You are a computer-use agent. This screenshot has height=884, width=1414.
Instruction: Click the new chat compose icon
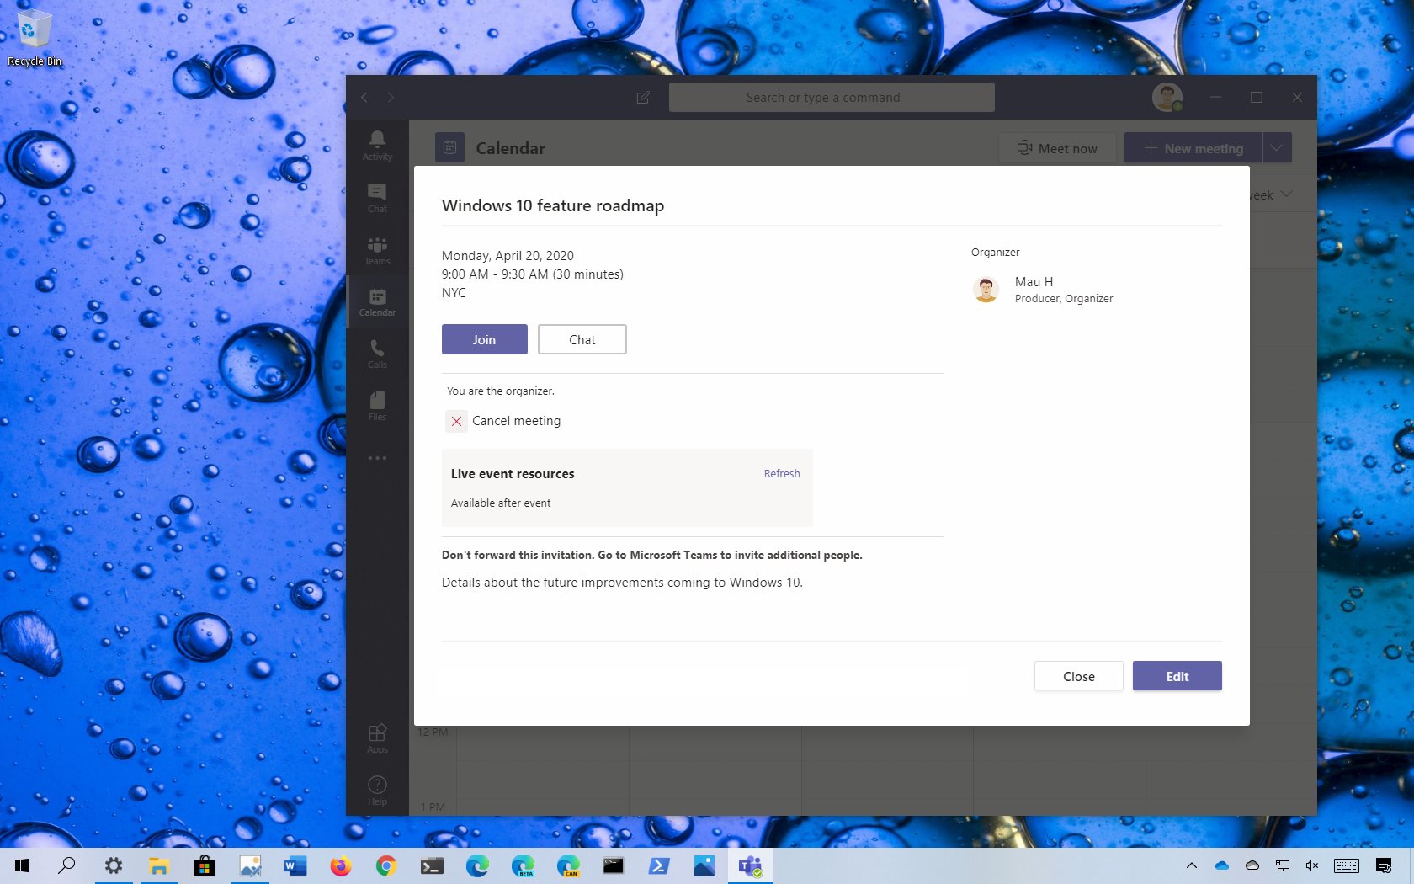643,98
